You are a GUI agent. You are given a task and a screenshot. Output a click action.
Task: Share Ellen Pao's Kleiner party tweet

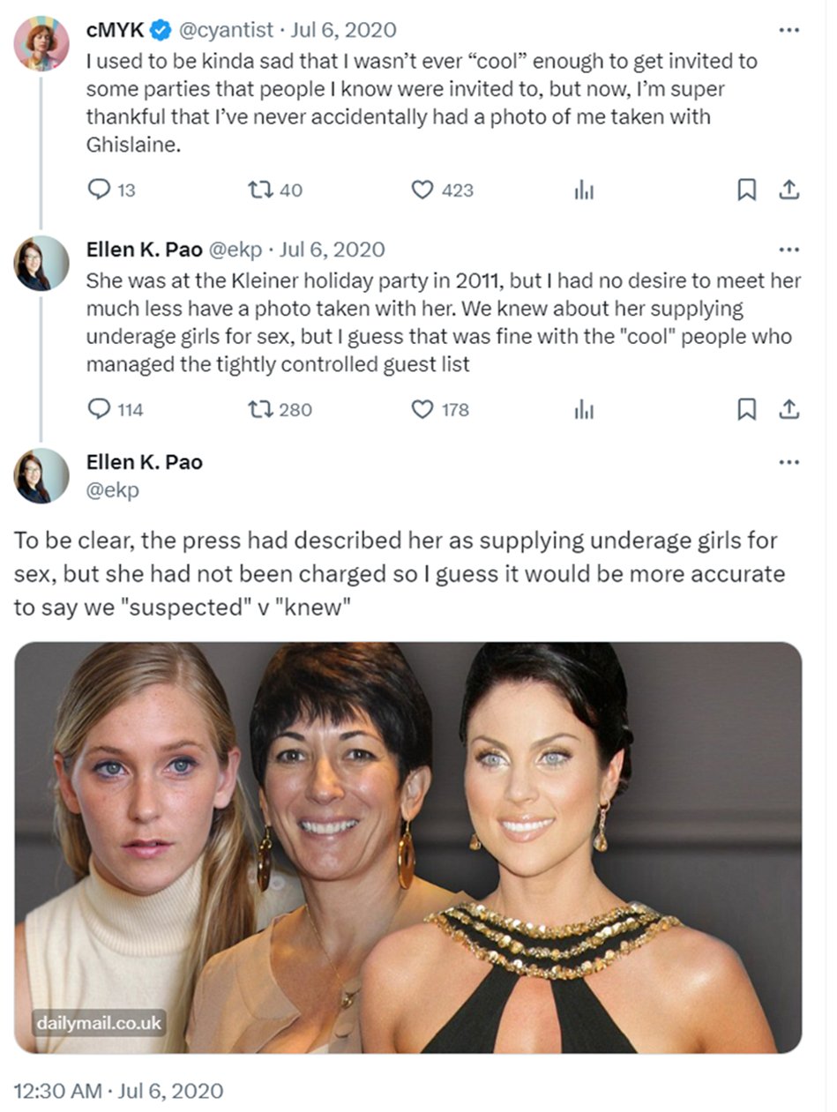[789, 409]
